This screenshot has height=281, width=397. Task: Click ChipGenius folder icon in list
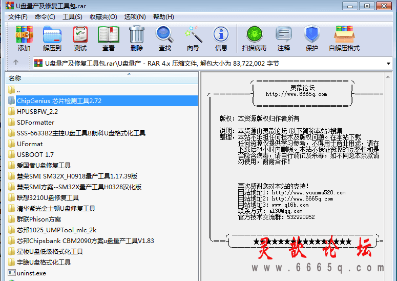pyautogui.click(x=11, y=101)
